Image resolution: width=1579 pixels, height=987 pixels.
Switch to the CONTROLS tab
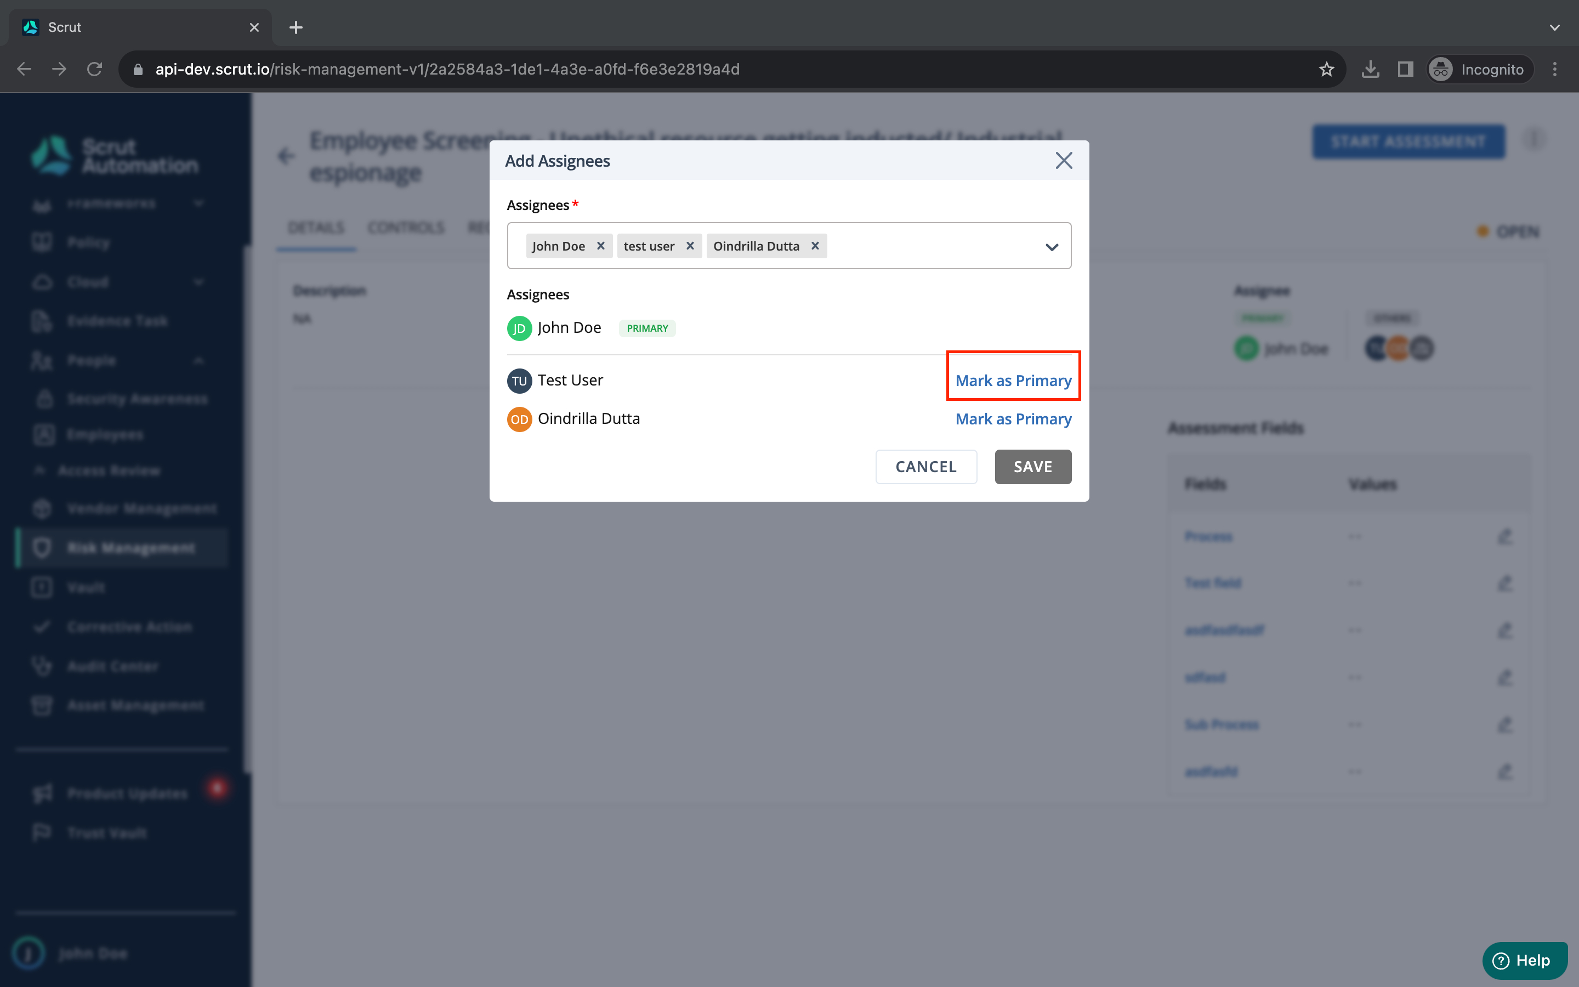[x=406, y=227]
